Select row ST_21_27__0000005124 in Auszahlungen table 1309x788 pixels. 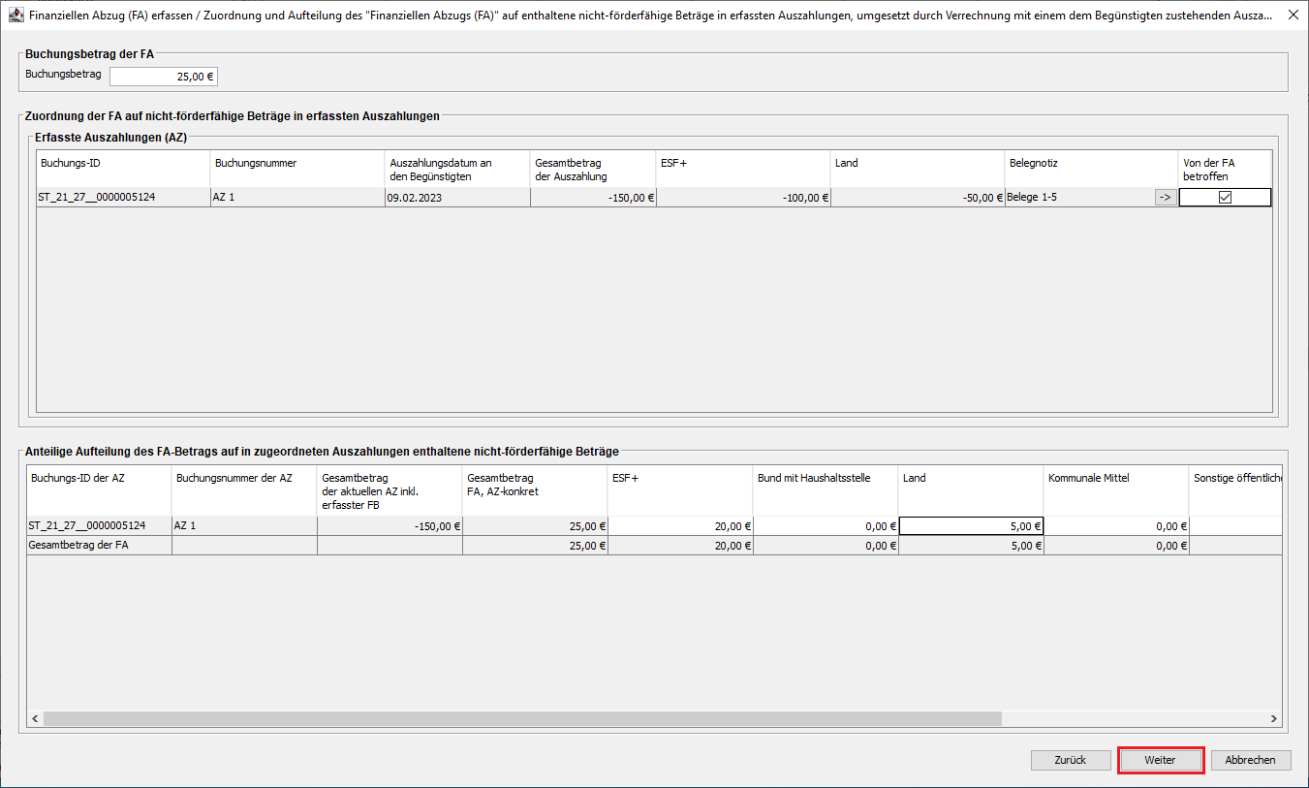click(123, 198)
